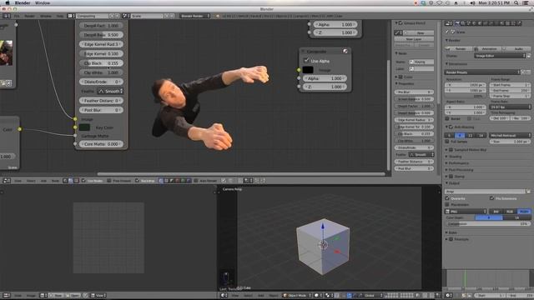This screenshot has width=534, height=300.
Task: Click the Render button
Action: (x=458, y=48)
